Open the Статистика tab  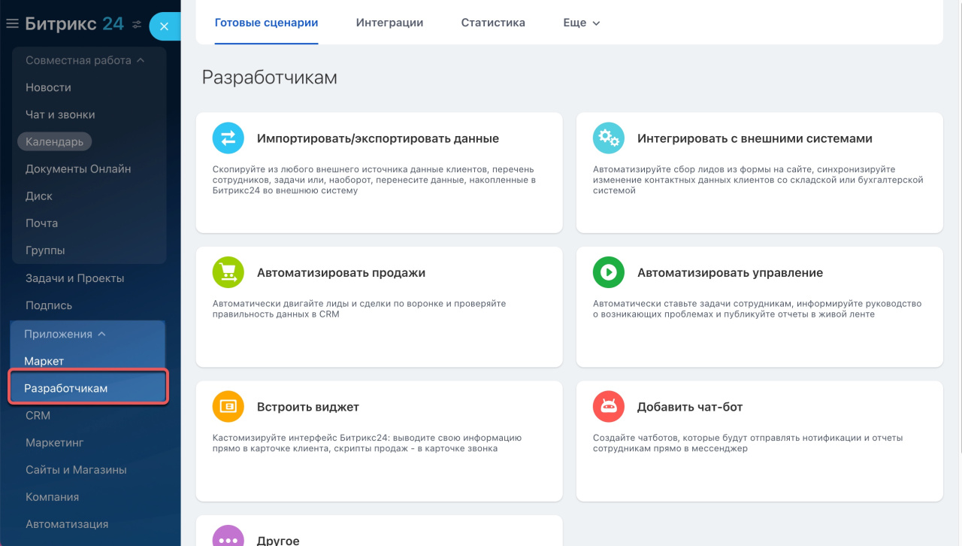click(493, 23)
